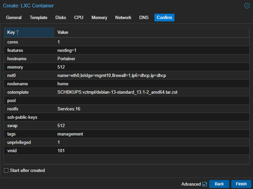Select the vmid row key

[x=12, y=151]
